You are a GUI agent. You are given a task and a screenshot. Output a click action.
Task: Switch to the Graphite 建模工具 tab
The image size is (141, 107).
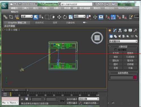(17, 23)
